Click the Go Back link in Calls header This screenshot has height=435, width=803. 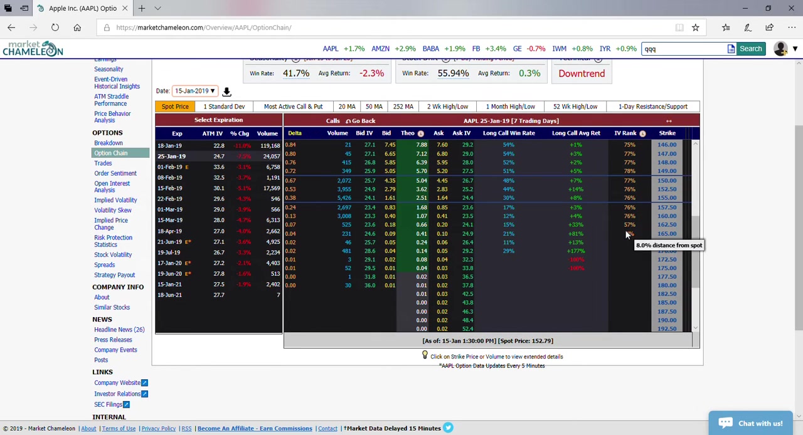click(x=361, y=121)
